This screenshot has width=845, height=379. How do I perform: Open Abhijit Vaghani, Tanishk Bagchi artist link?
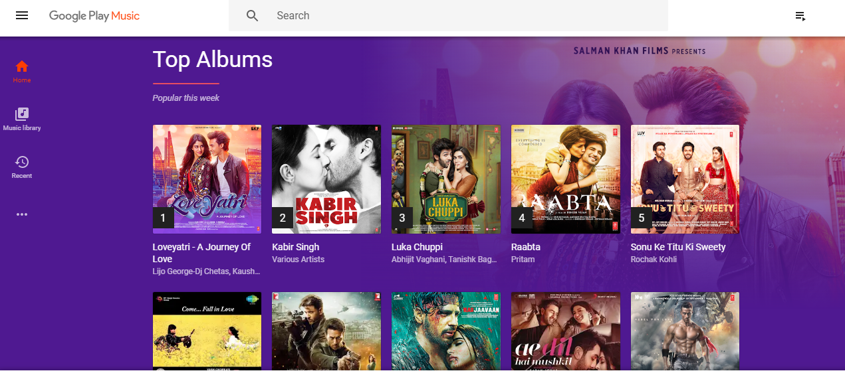(444, 260)
